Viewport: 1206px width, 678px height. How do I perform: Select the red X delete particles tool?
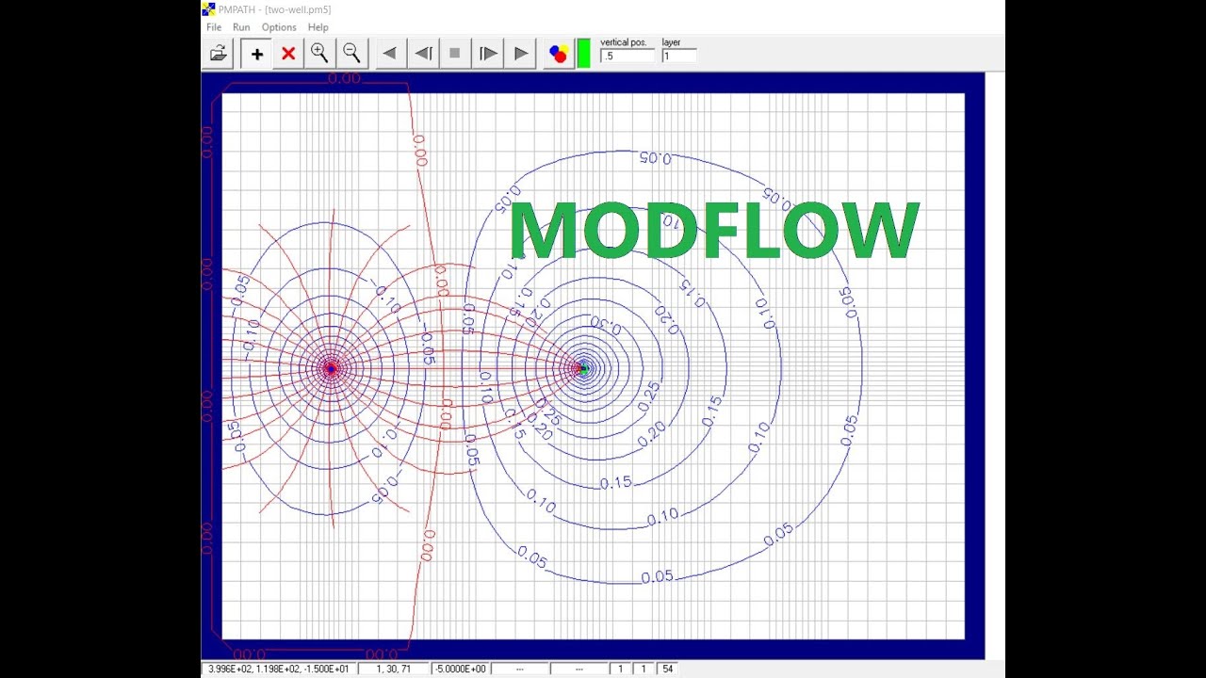(288, 54)
